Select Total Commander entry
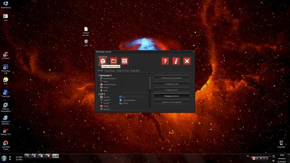 (127, 100)
